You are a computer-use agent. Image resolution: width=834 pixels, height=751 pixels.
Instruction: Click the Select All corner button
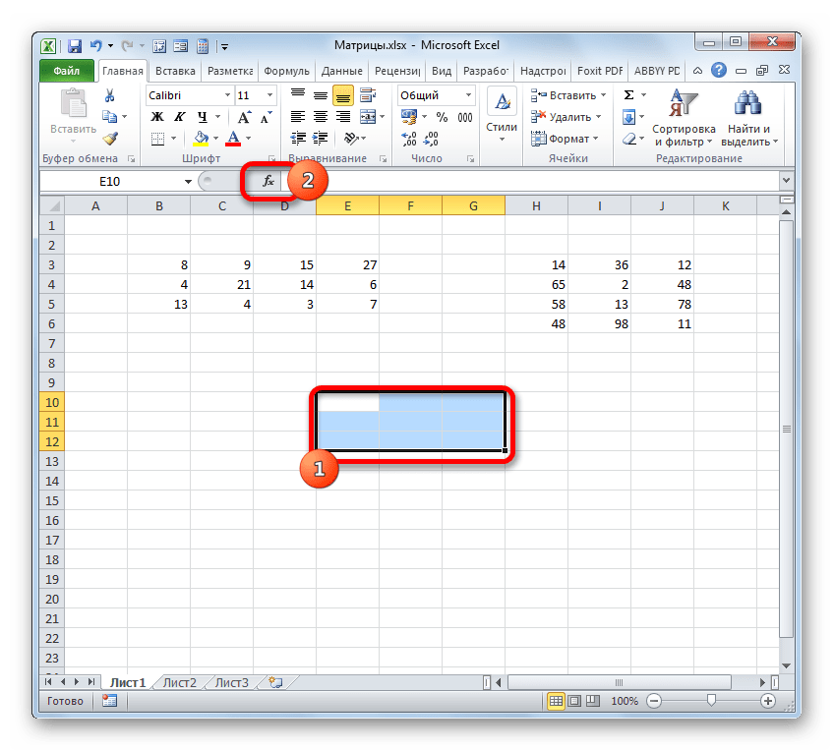(52, 205)
